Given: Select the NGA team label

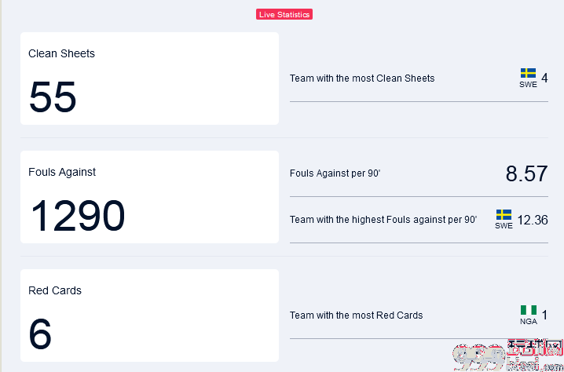Looking at the screenshot, I should click(529, 322).
